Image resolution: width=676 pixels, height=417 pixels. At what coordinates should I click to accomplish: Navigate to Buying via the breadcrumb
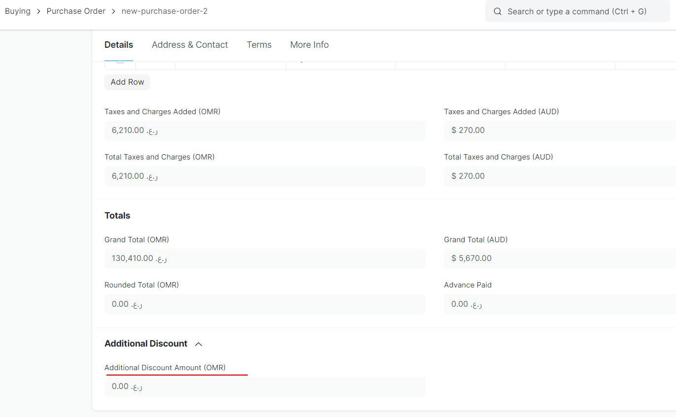17,11
